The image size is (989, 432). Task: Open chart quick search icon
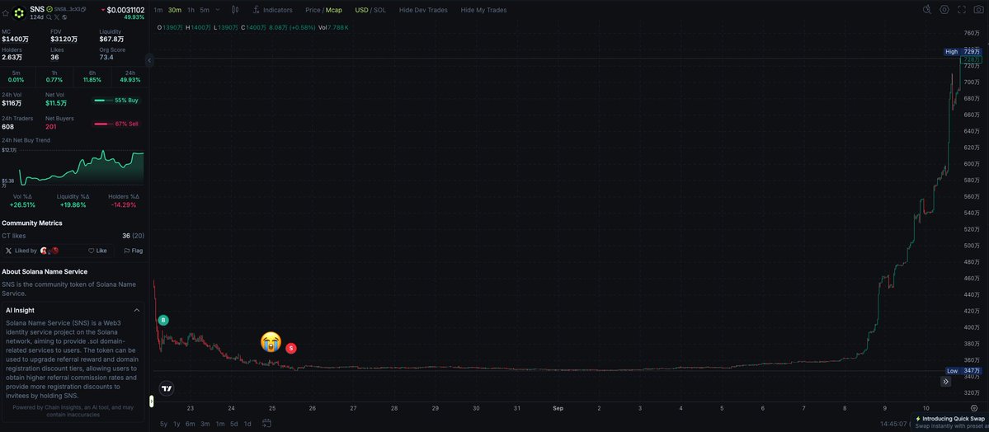point(927,9)
